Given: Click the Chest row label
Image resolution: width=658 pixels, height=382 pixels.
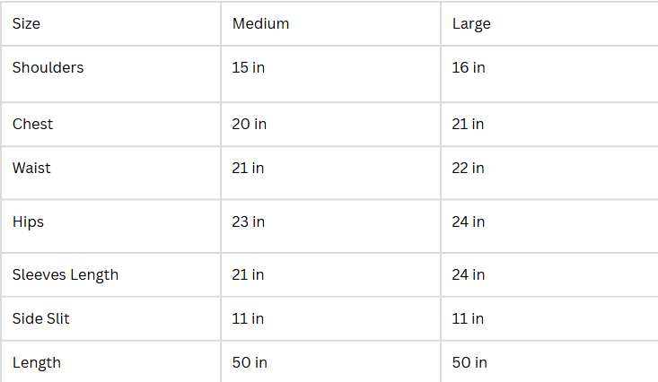Looking at the screenshot, I should point(32,124).
